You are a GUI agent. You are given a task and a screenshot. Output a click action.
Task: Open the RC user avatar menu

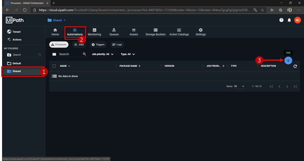coord(297,20)
